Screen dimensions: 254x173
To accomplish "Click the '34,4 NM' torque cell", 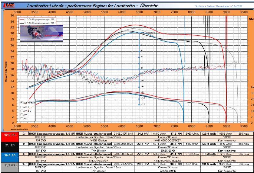I will pos(176,154).
